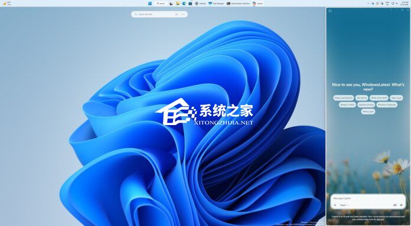Viewport: 411px width, 226px height.
Task: Open the Copilot Vision glasses icon
Action: pos(395,205)
